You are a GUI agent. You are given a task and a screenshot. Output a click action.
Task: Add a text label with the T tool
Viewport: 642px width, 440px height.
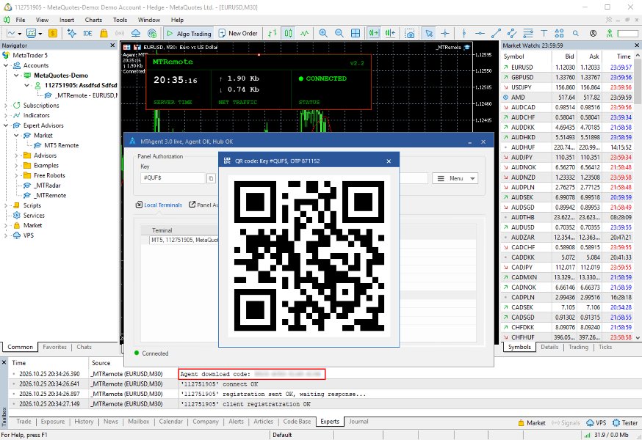point(544,33)
